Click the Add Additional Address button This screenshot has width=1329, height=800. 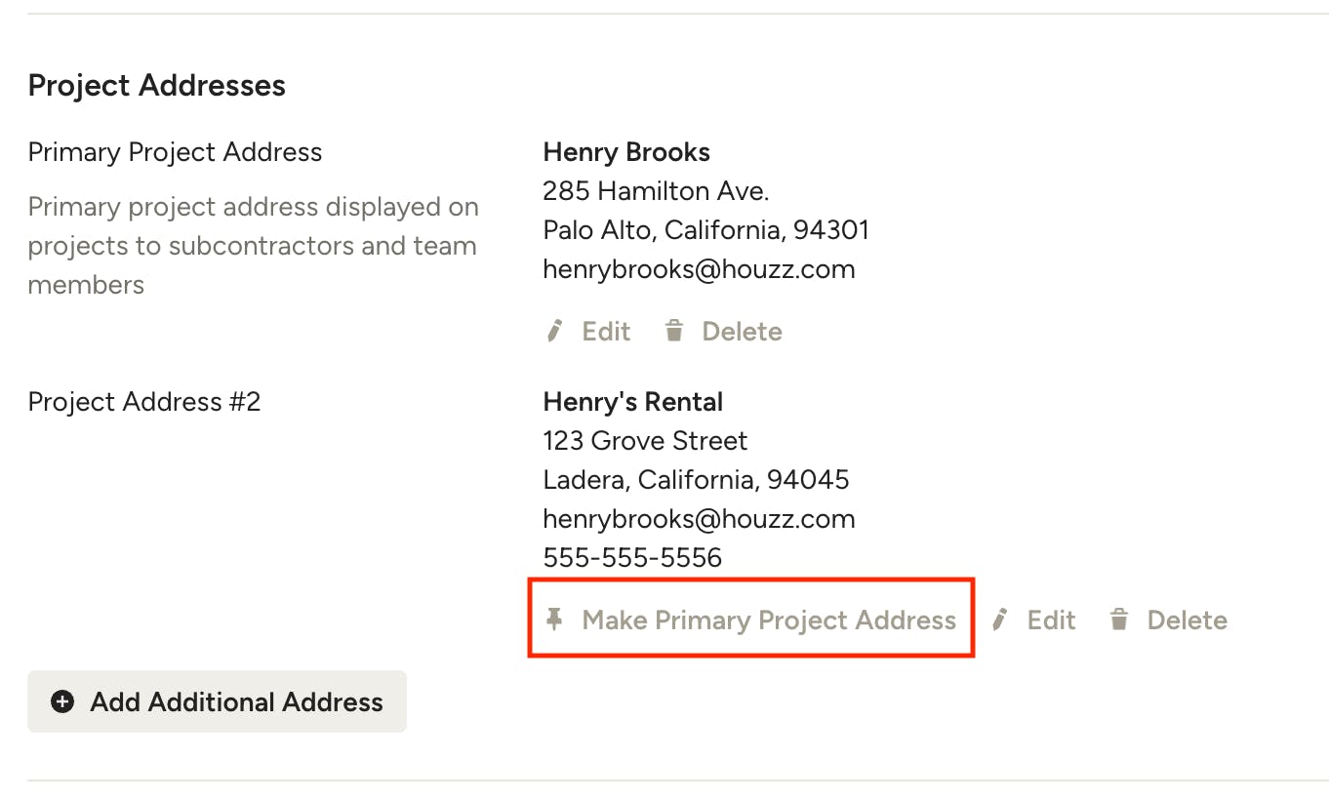click(x=217, y=701)
